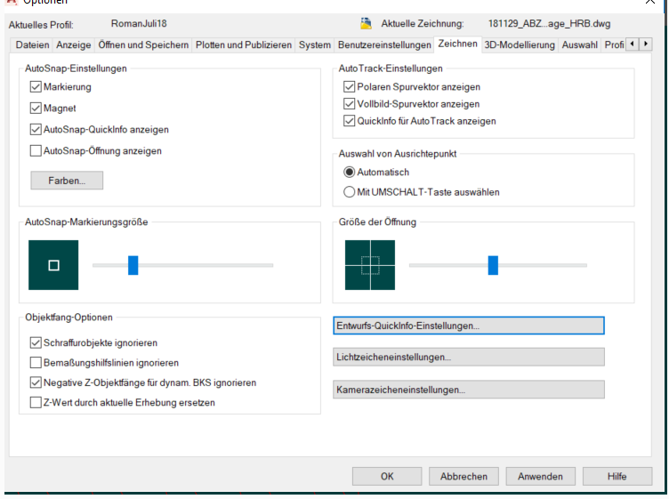Image resolution: width=669 pixels, height=499 pixels.
Task: Select the Zeichnen tab
Action: (458, 44)
